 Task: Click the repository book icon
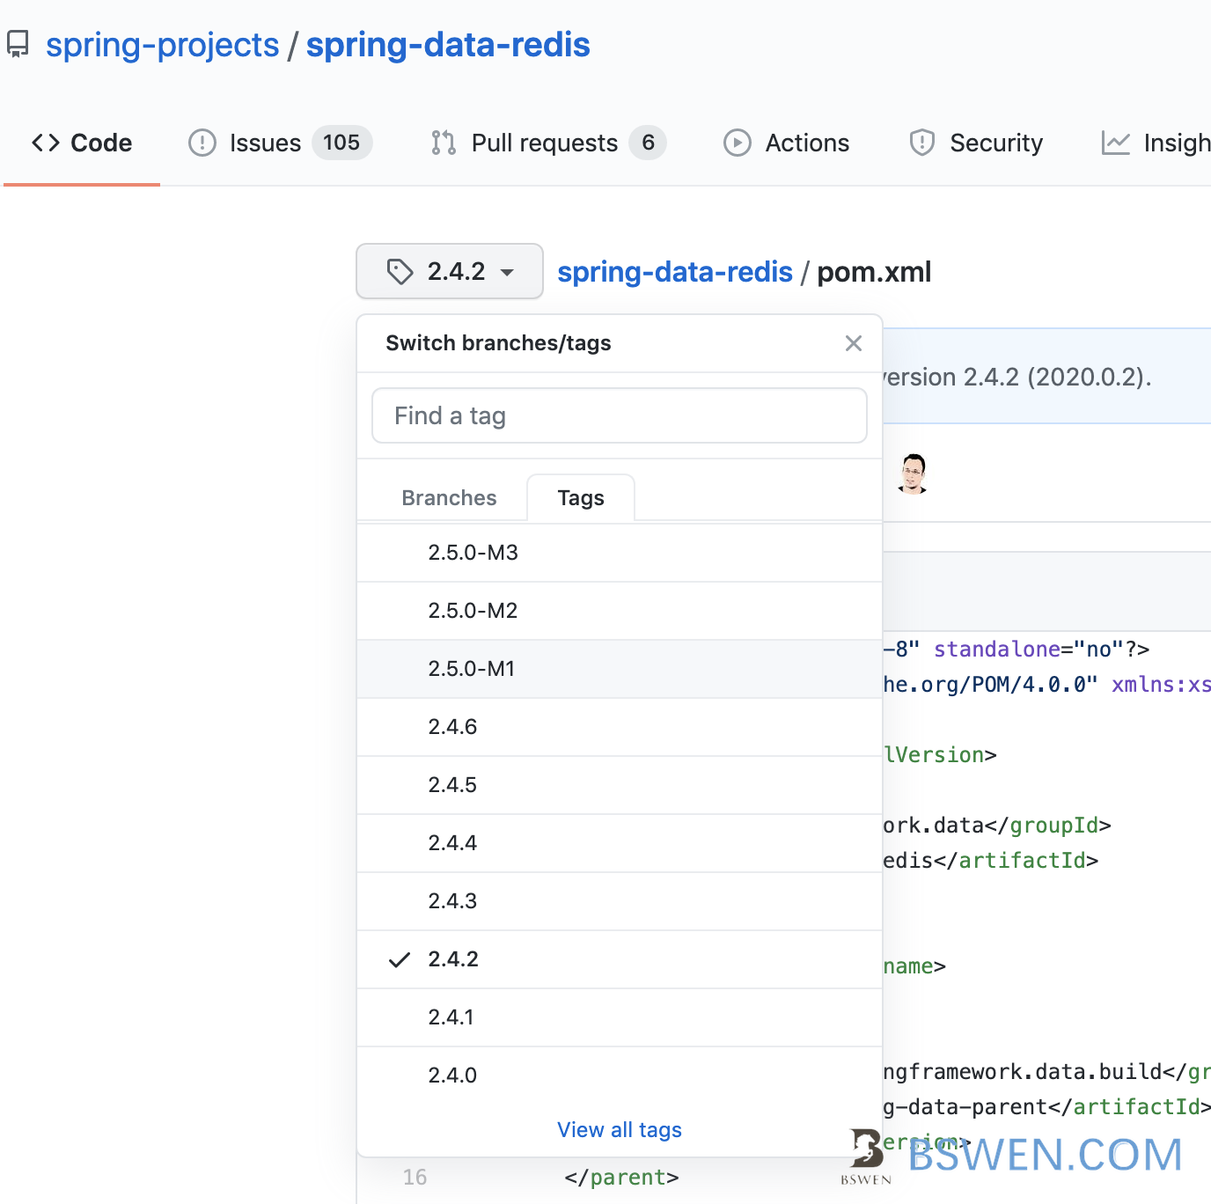click(18, 44)
